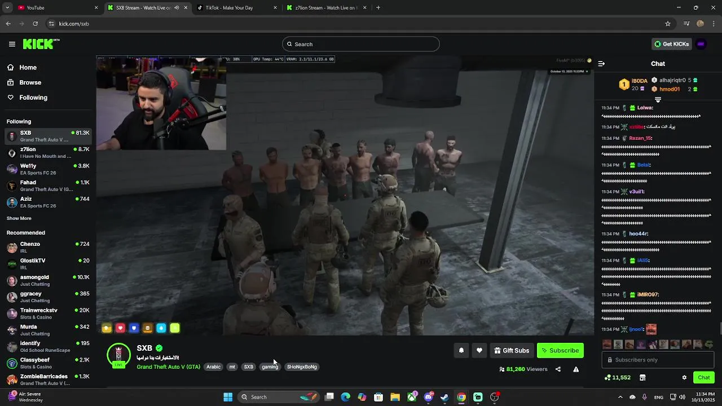The height and width of the screenshot is (406, 722).
Task: Select the mt tag
Action: (232, 367)
